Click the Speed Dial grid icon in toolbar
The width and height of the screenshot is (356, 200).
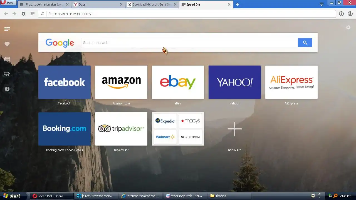click(32, 14)
